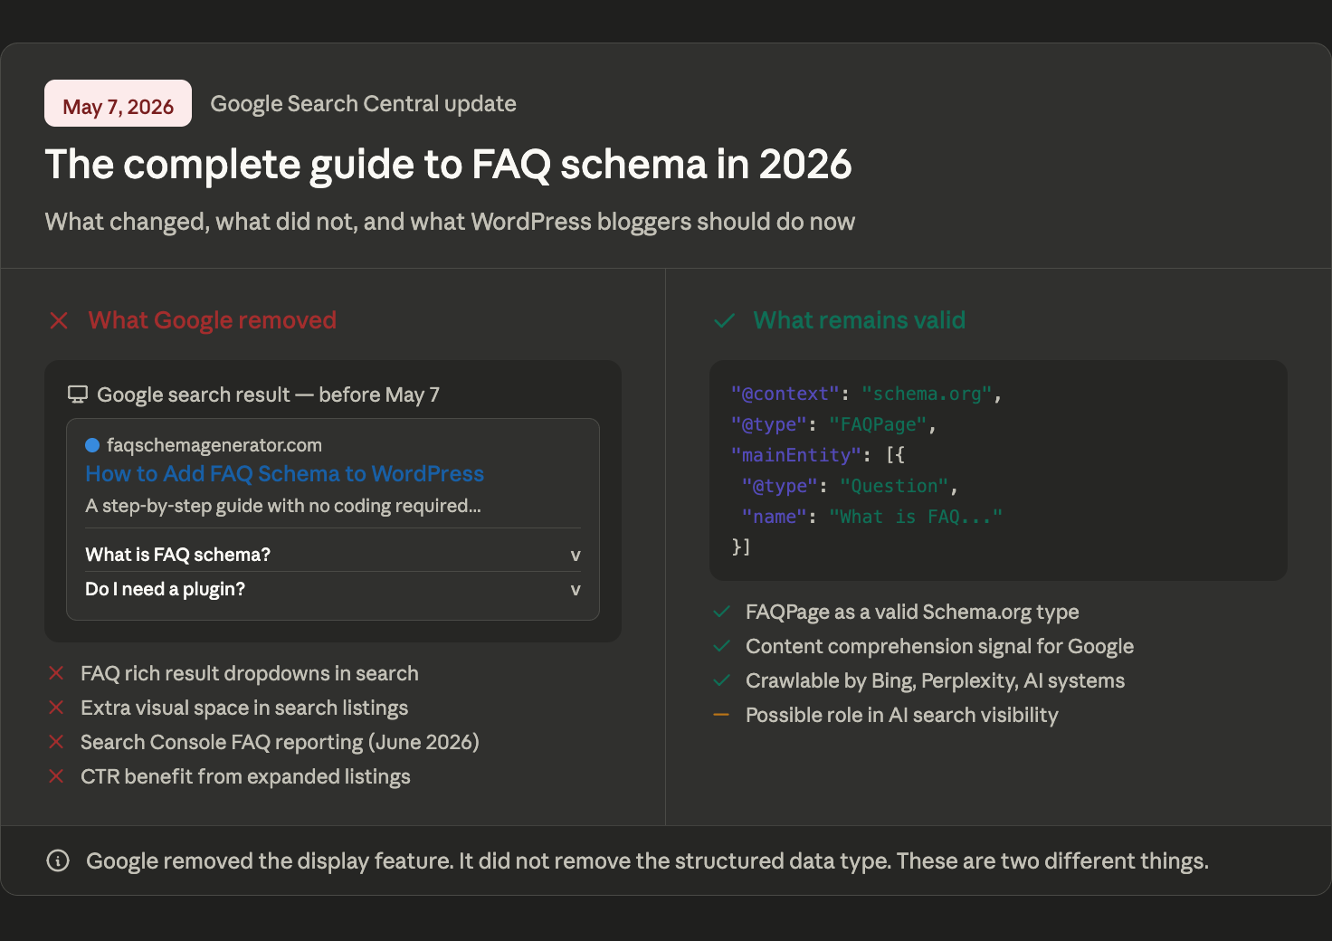
Task: Open the How to Add FAQ Schema to WordPress link
Action: (x=285, y=473)
